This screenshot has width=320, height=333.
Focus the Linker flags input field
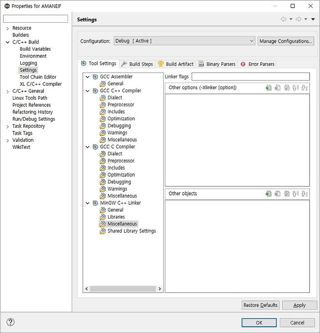pyautogui.click(x=251, y=77)
